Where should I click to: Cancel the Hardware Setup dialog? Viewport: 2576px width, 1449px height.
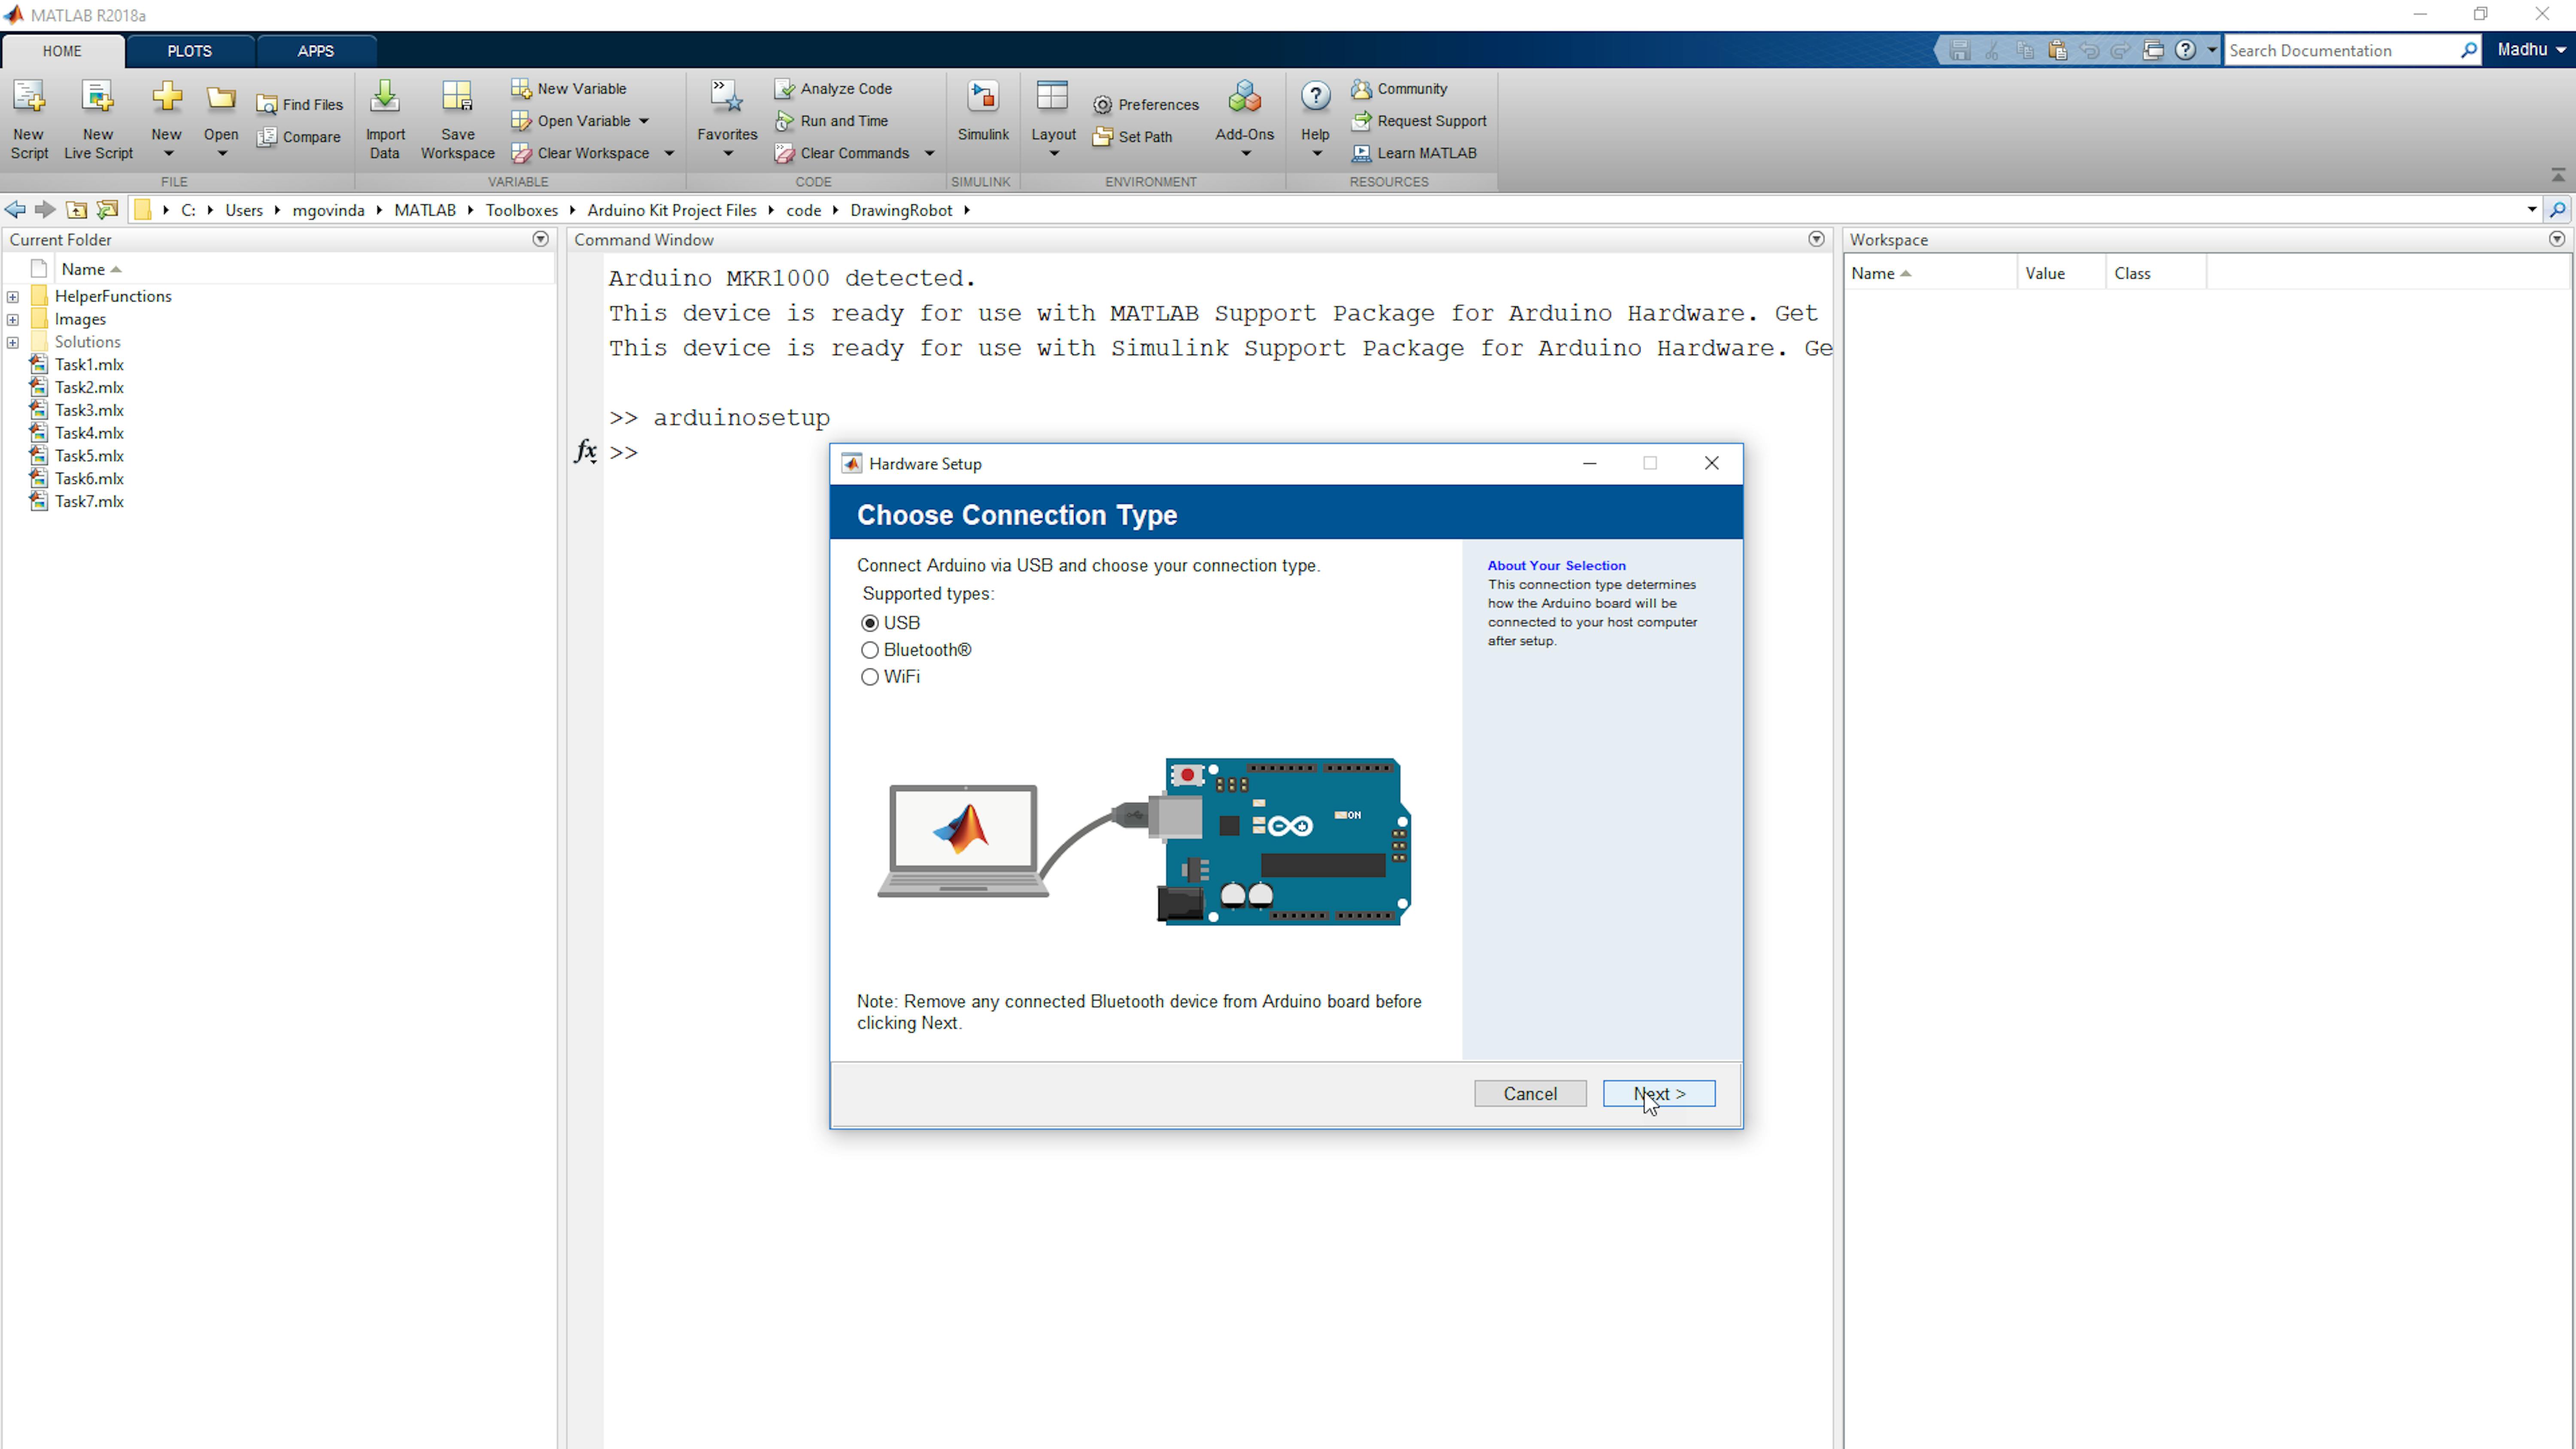[1530, 1093]
